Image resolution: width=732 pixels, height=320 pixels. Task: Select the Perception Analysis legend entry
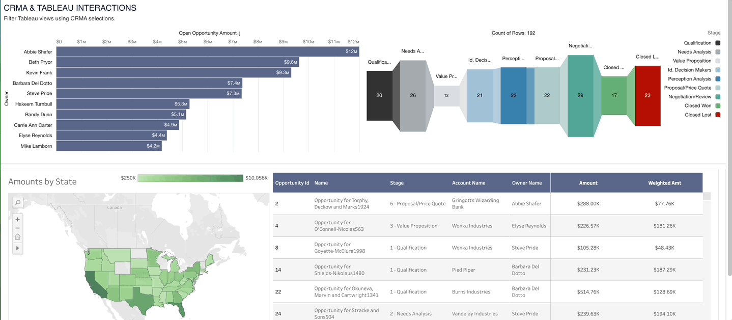click(689, 79)
